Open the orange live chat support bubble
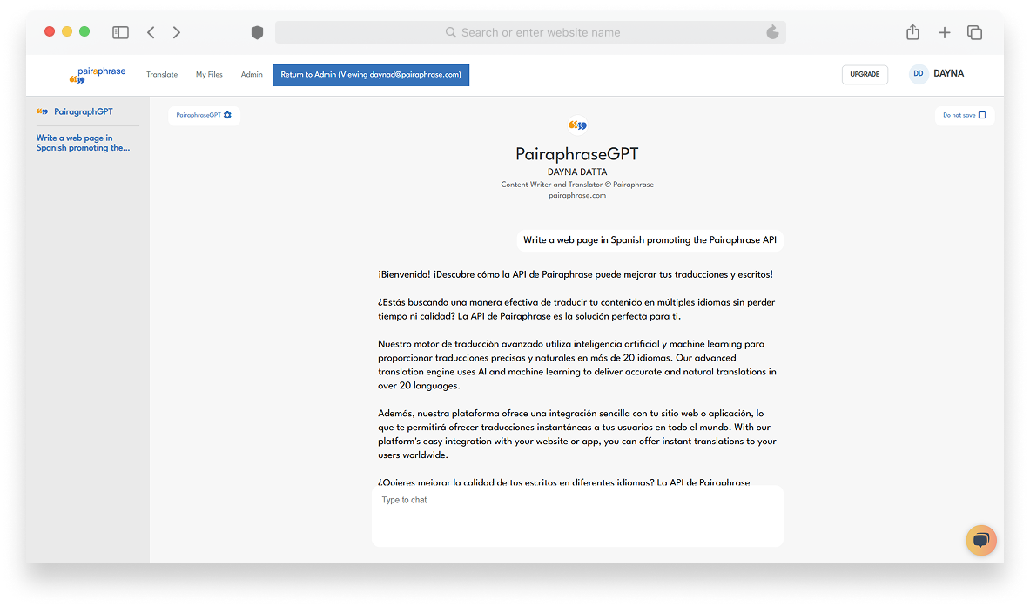Viewport: 1030px width, 607px height. coord(980,540)
